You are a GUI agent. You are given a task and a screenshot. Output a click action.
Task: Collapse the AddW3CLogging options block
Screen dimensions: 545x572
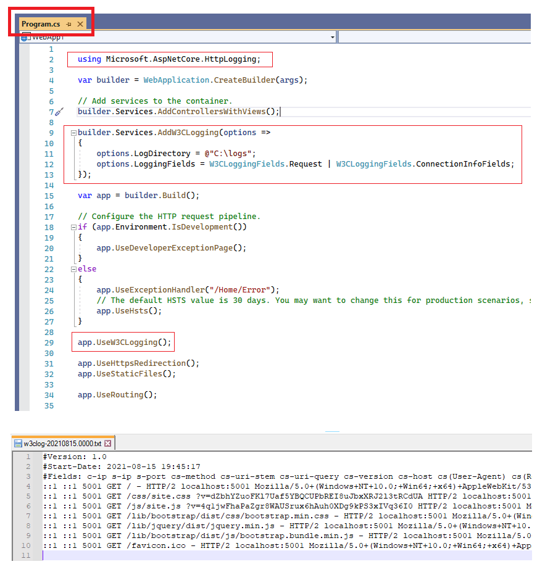coord(73,132)
